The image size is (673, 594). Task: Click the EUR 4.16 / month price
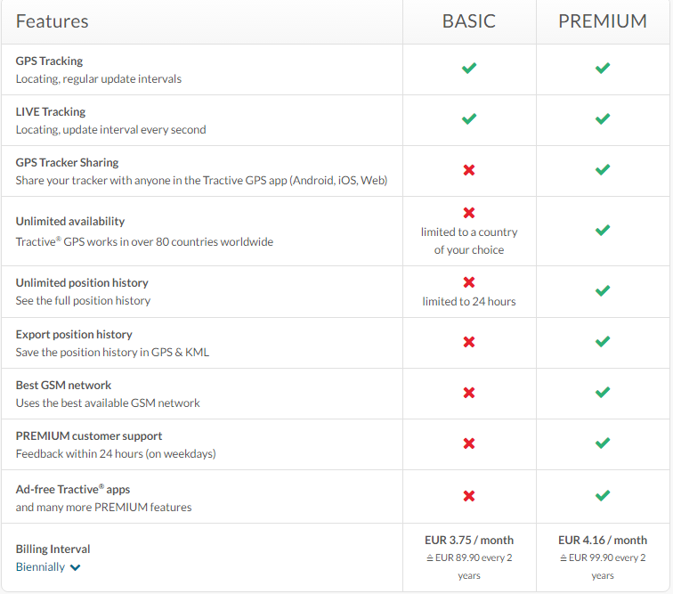tap(603, 540)
